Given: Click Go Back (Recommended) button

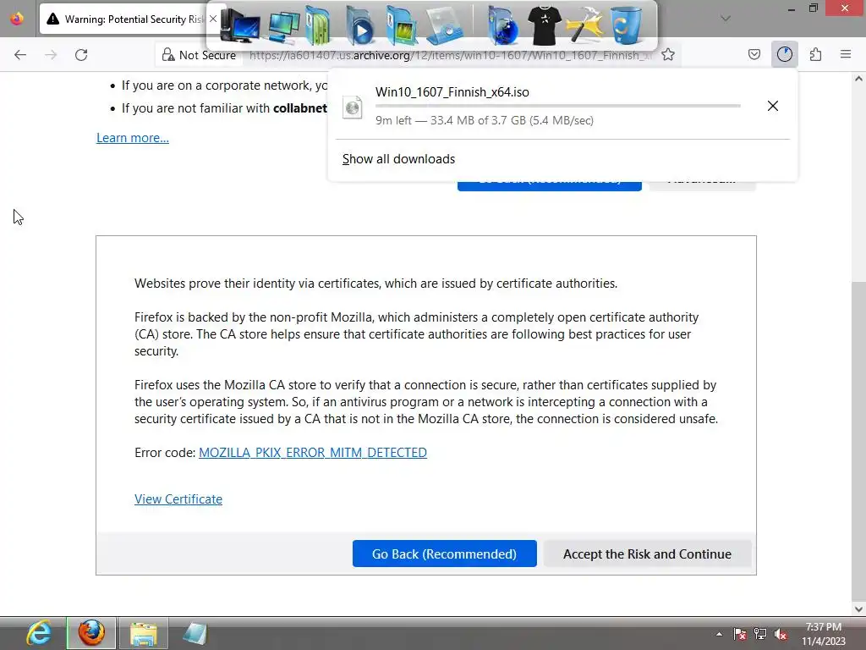Looking at the screenshot, I should pos(445,554).
